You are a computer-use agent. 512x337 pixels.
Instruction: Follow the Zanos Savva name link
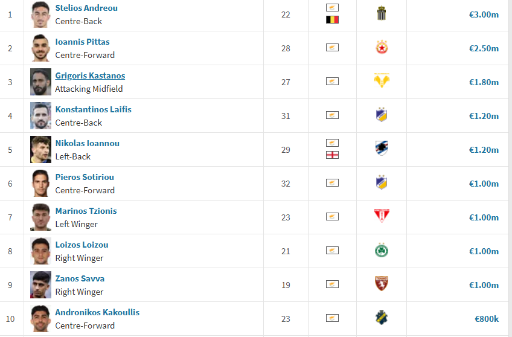pyautogui.click(x=80, y=278)
